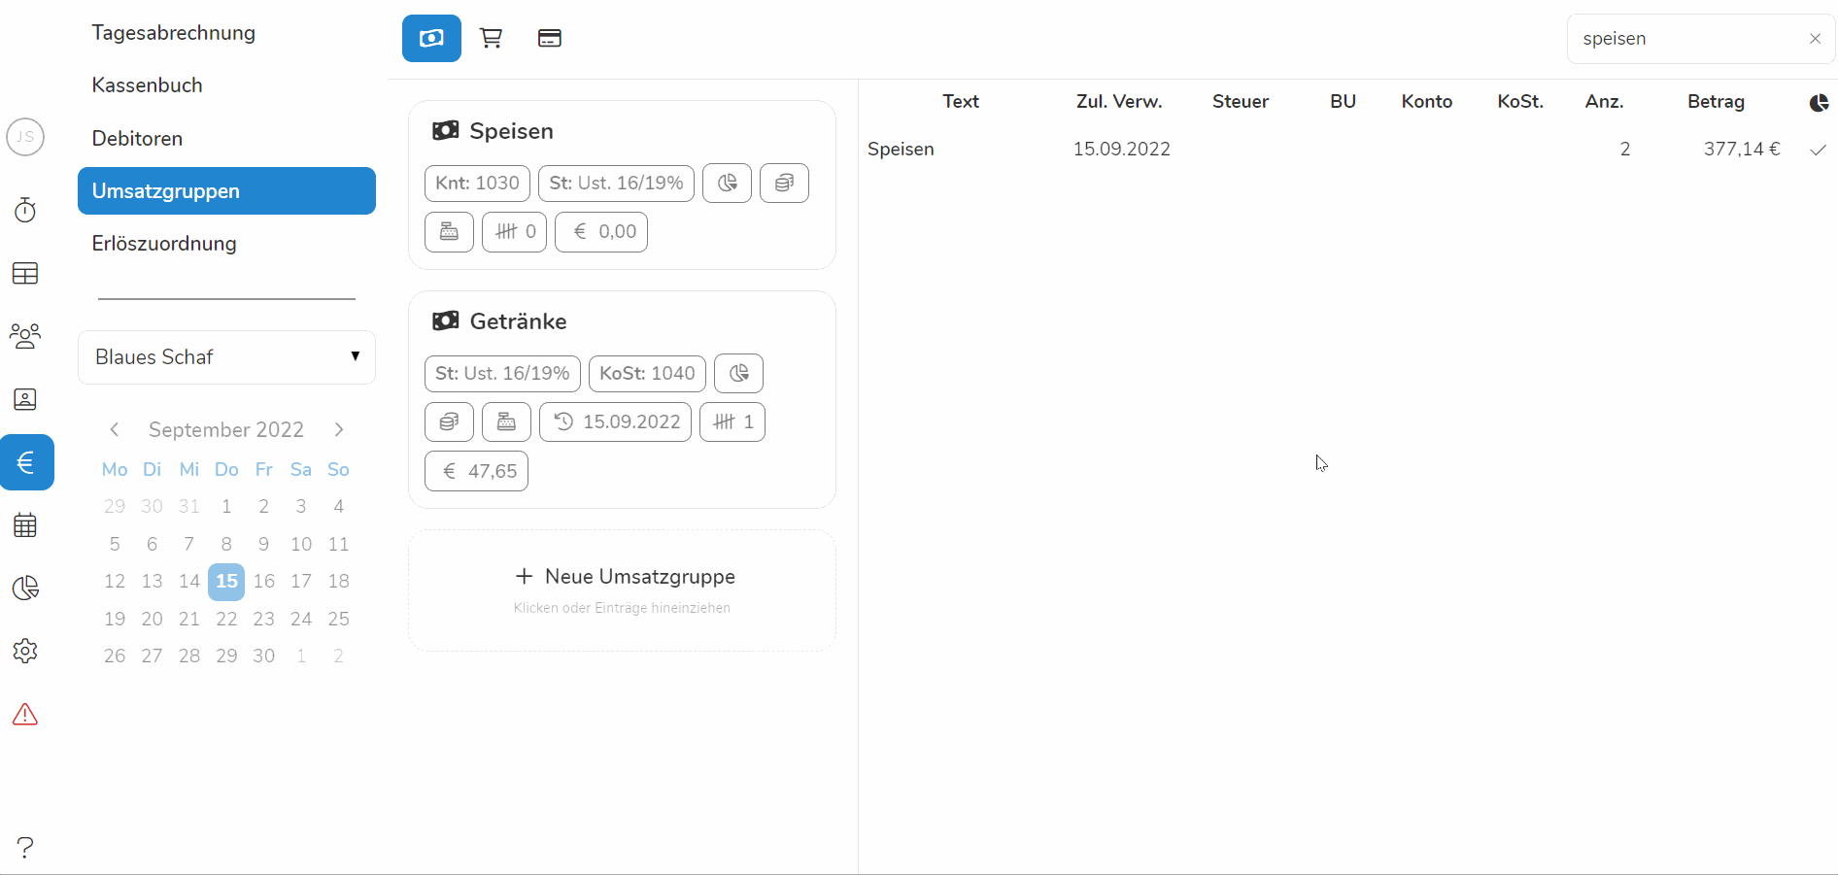Image resolution: width=1838 pixels, height=875 pixels.
Task: Open the stopwatch time tracking icon in sidebar
Action: click(x=25, y=210)
